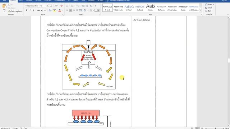Apply the Title style with large AaB
The height and width of the screenshot is (129, 230).
click(x=151, y=8)
